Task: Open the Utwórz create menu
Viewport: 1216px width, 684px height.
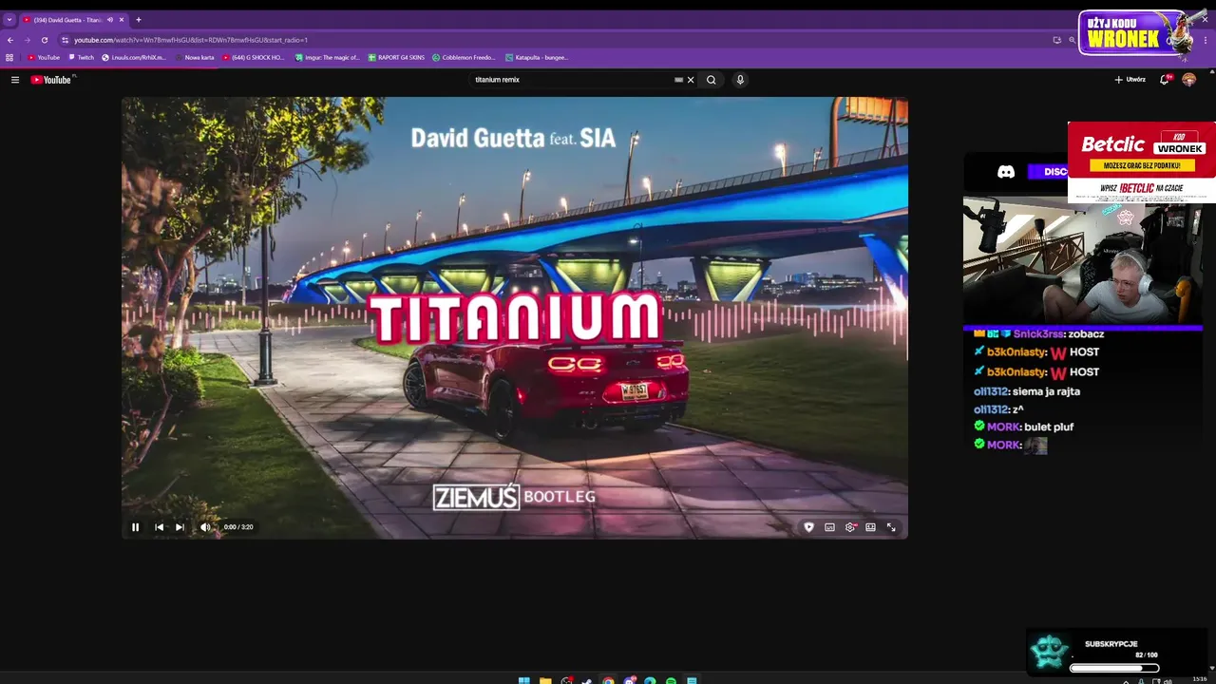Action: (x=1130, y=80)
